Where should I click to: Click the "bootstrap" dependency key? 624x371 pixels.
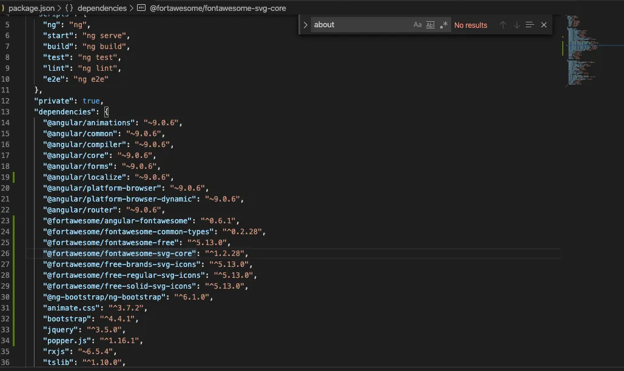(x=67, y=318)
